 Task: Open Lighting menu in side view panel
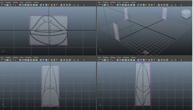113,57
